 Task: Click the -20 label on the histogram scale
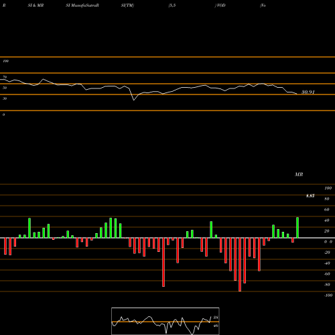click(x=327, y=253)
